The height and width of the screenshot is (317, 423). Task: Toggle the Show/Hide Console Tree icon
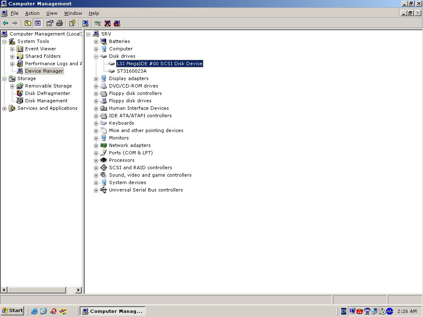37,24
